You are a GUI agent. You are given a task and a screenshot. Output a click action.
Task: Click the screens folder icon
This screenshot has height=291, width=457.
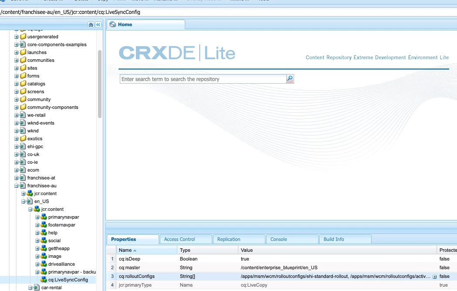pyautogui.click(x=23, y=91)
